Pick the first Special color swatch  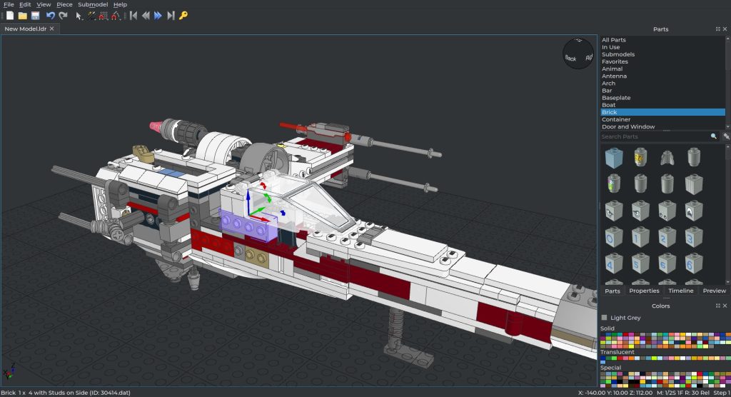point(603,373)
